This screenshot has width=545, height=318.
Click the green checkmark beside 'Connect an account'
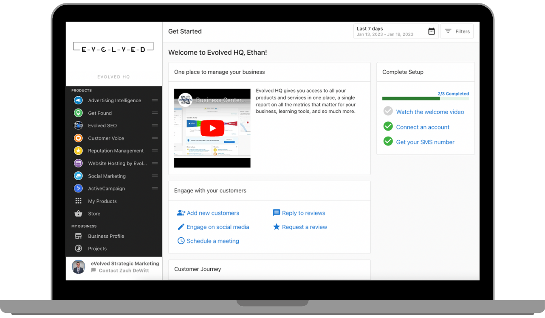click(388, 127)
